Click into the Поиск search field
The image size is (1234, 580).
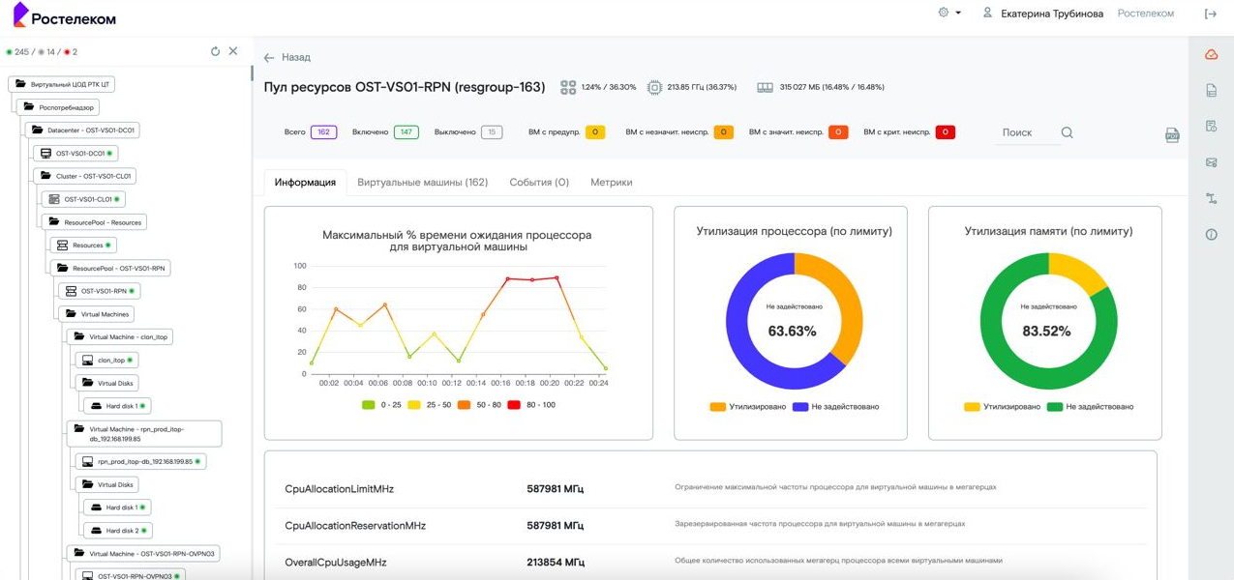click(1026, 132)
